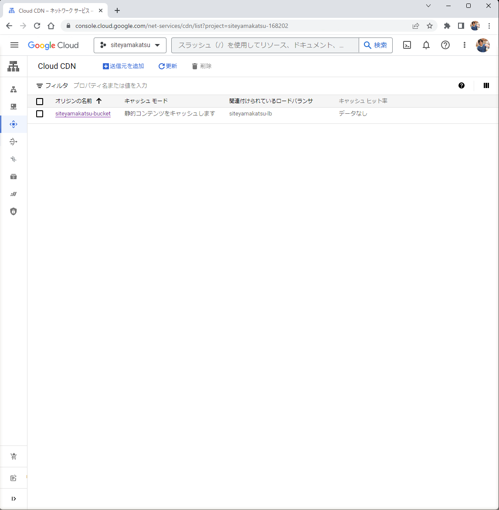Click the Network Services icon above the sidebar

tap(14, 66)
